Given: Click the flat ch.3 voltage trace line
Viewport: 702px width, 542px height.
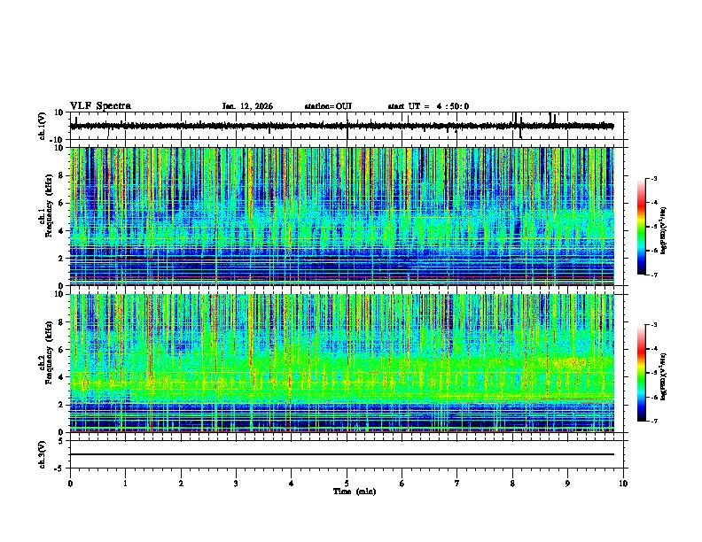Looking at the screenshot, I should [341, 454].
